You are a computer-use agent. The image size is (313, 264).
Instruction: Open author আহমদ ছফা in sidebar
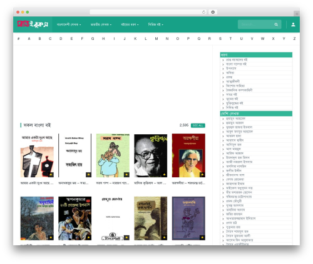233,136
